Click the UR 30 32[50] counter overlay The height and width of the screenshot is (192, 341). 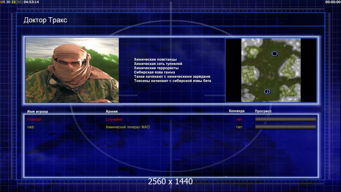(x=11, y=2)
